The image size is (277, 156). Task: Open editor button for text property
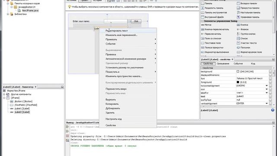tap(270, 96)
